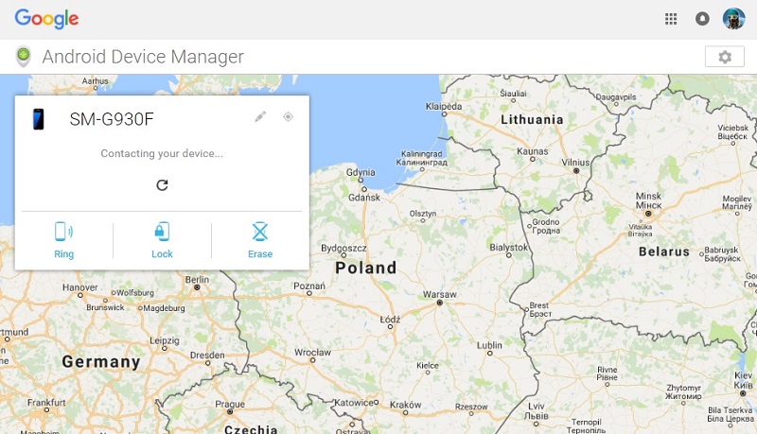Click the Android Device Manager title

click(x=143, y=57)
